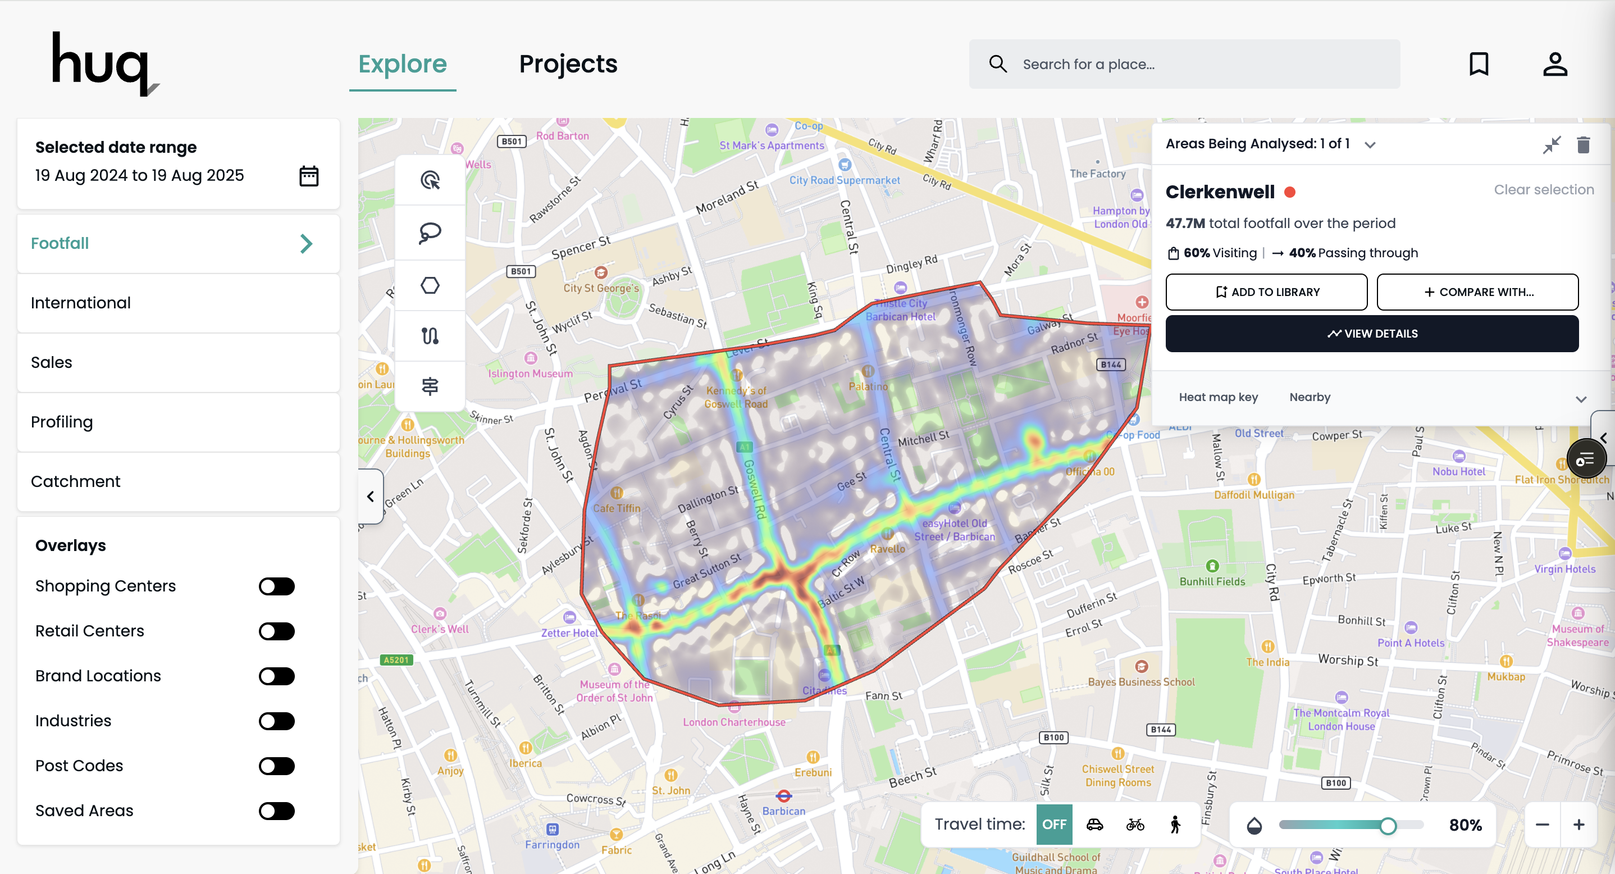Toggle the Post Codes overlay
The width and height of the screenshot is (1615, 874).
coord(276,766)
